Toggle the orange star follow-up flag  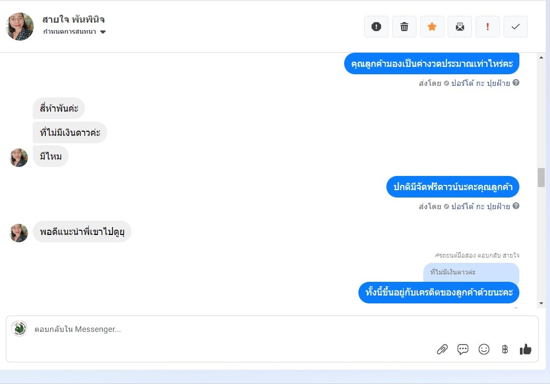tap(432, 27)
